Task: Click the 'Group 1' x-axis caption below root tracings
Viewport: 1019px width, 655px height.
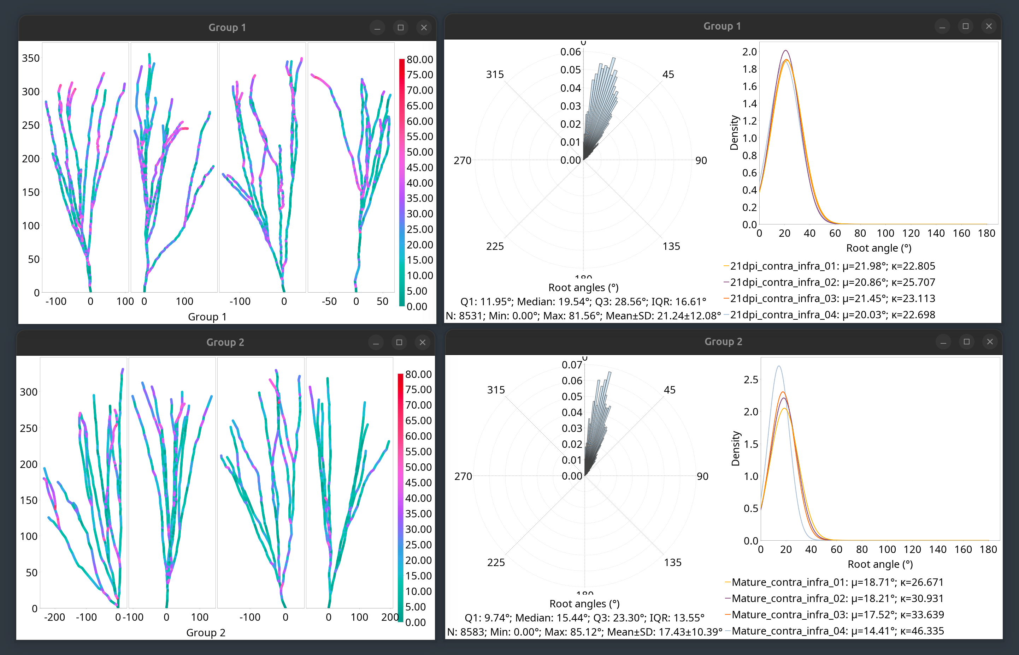Action: tap(207, 317)
